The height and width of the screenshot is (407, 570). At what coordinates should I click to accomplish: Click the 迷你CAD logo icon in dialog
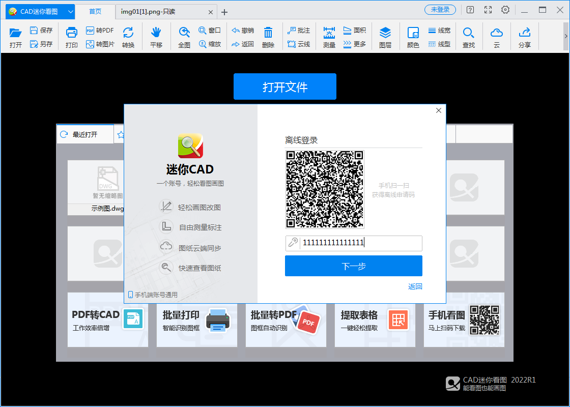click(x=190, y=146)
